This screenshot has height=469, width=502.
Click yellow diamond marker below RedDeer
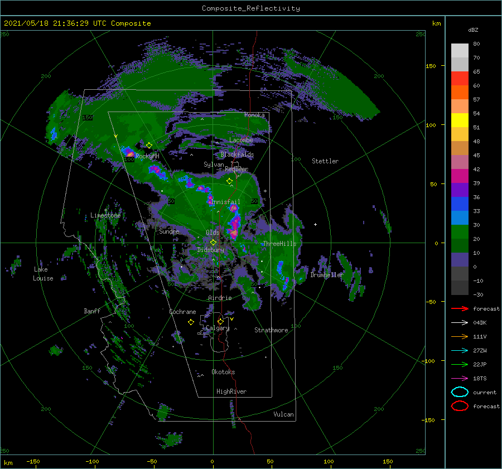point(229,181)
